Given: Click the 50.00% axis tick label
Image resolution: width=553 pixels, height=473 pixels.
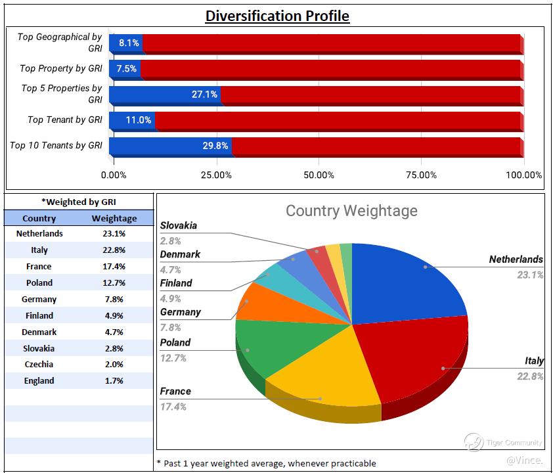Looking at the screenshot, I should tap(319, 175).
